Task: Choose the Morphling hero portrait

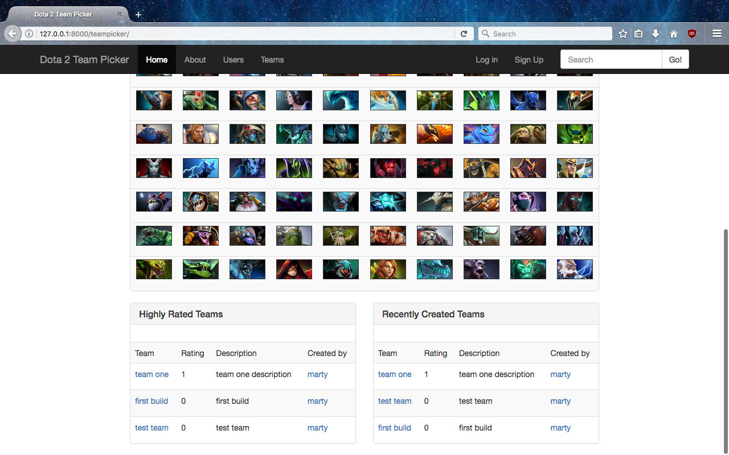Action: (x=341, y=100)
